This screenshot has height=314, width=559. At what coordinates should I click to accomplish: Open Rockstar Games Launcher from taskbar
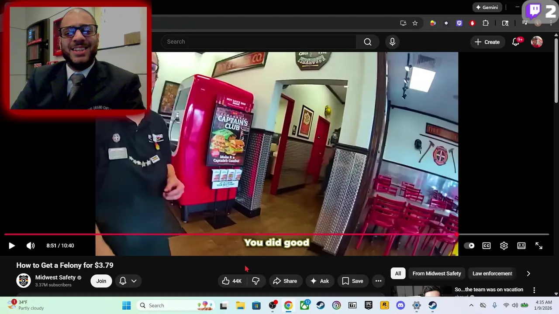(x=384, y=305)
